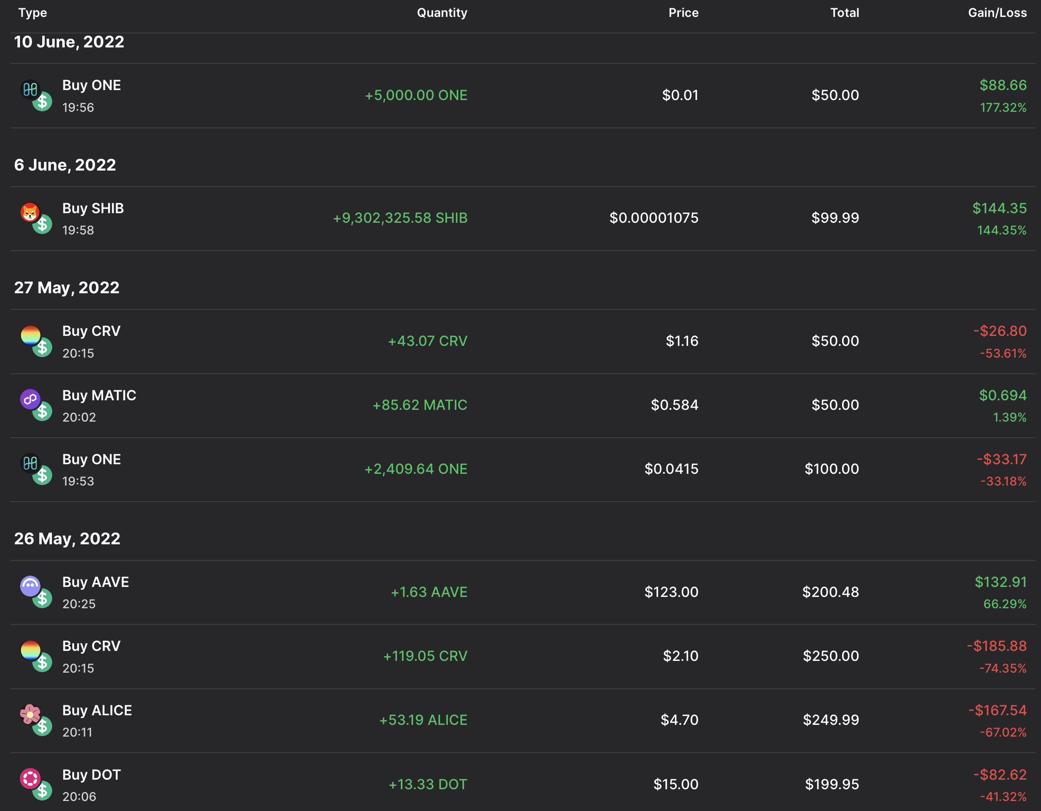Click the Polkadot DOT coin icon

pos(30,778)
